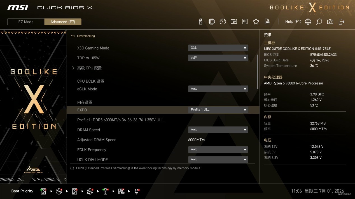Select the X3D Gaming Mode label

pyautogui.click(x=93, y=48)
